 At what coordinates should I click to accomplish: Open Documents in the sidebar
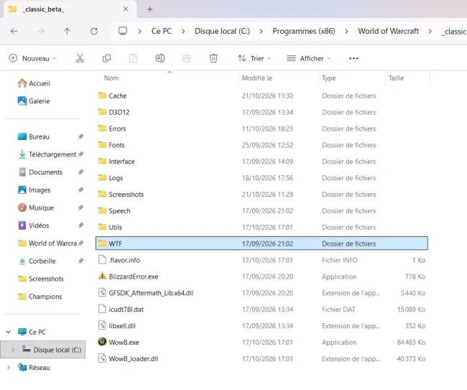click(x=40, y=172)
